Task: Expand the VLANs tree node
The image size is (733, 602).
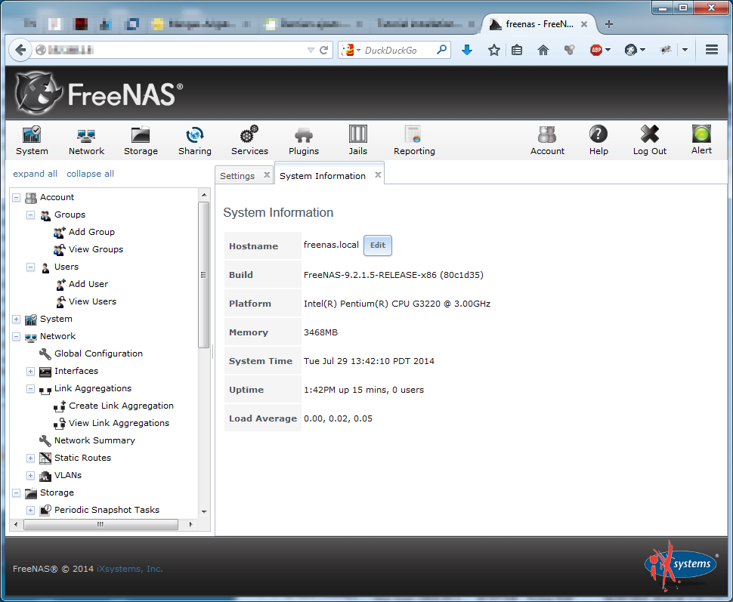Action: click(x=30, y=475)
